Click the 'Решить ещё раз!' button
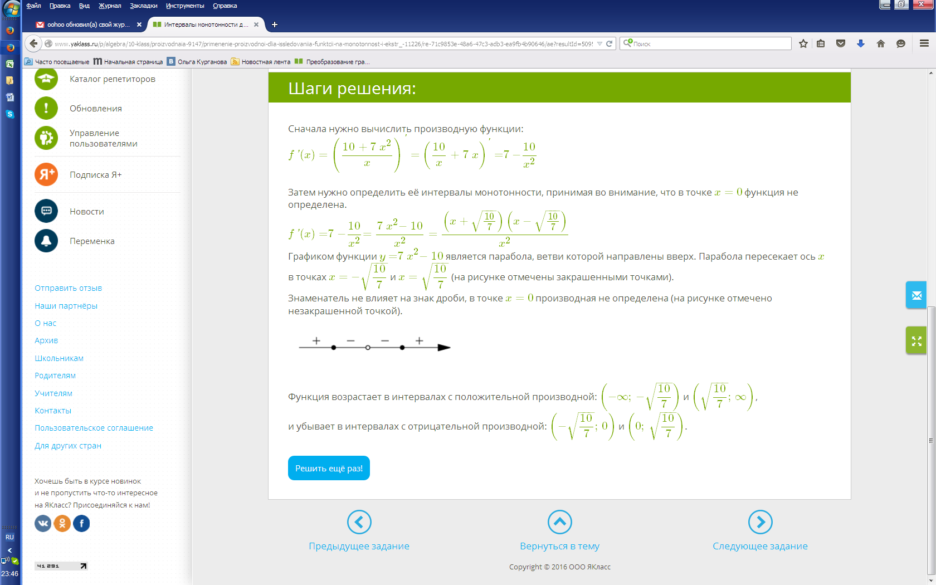Viewport: 936px width, 585px height. [329, 468]
